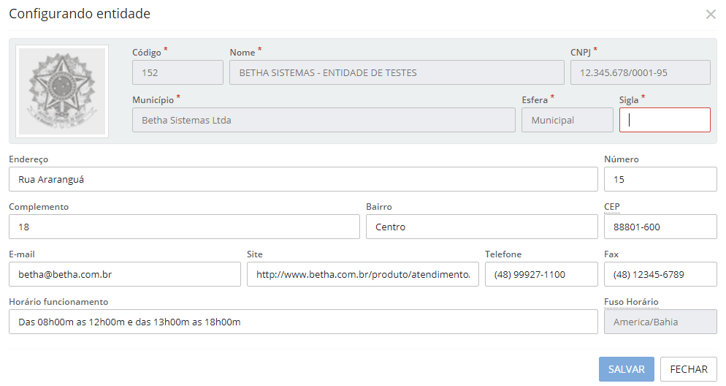Select the Número field

click(660, 179)
